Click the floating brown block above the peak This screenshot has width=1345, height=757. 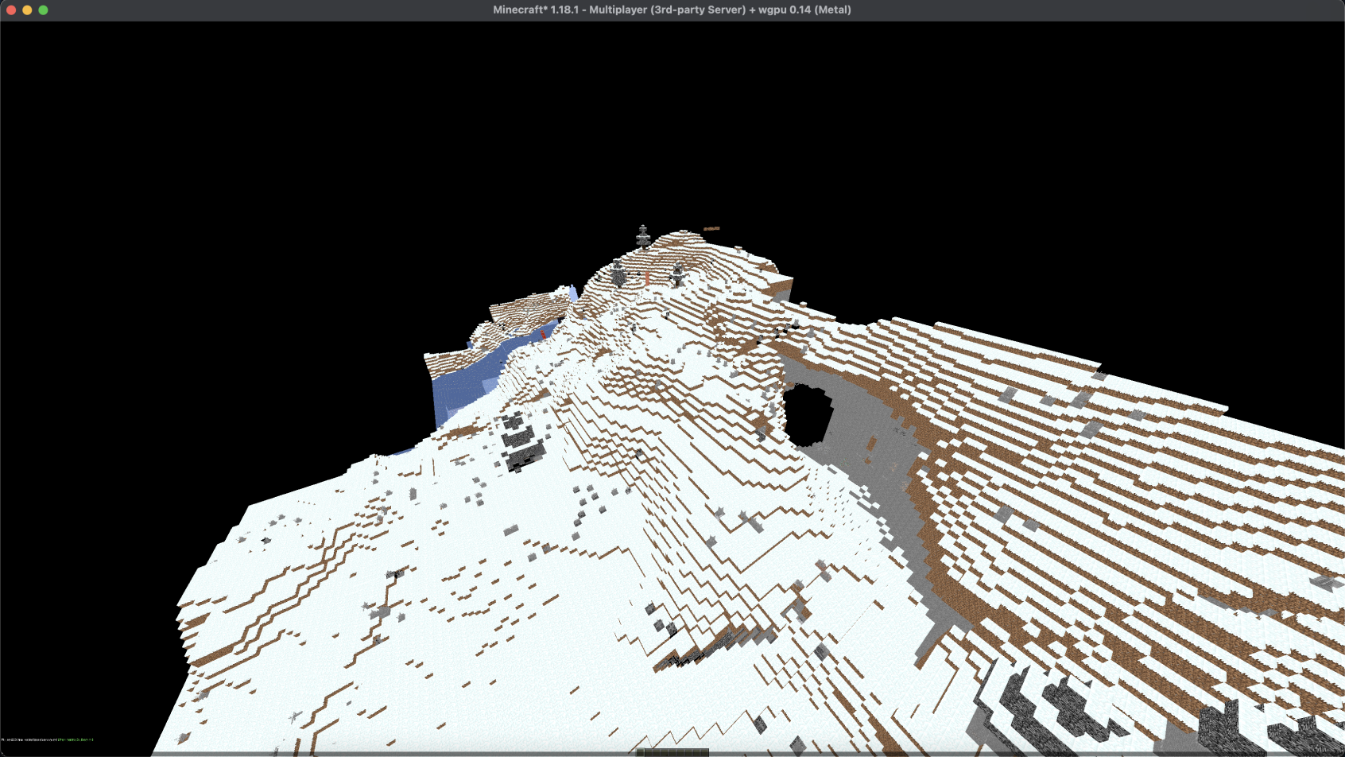pyautogui.click(x=711, y=229)
